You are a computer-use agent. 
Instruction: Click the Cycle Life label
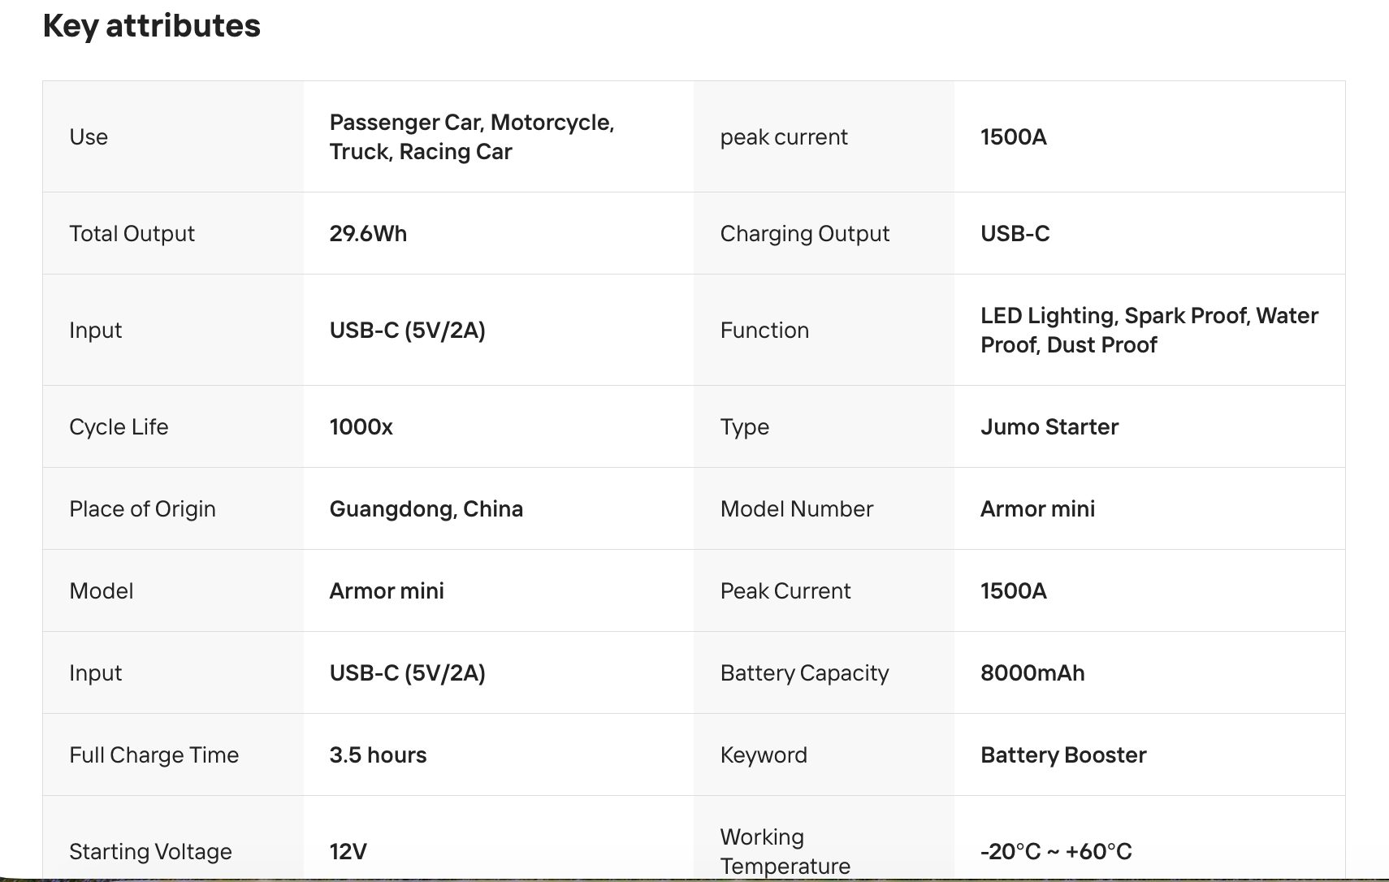click(119, 427)
